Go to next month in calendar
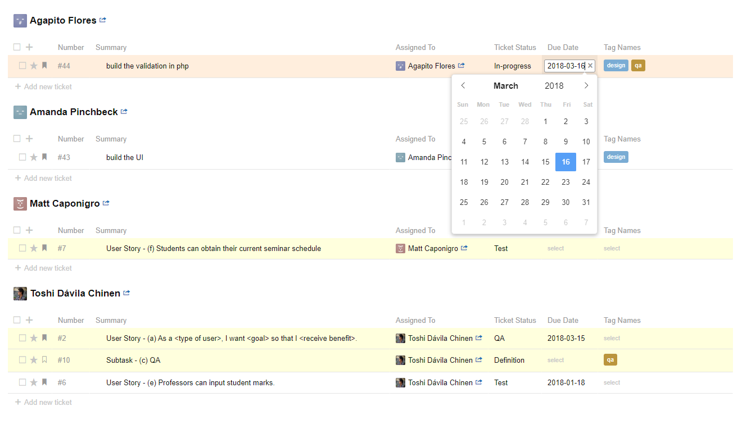 [586, 85]
